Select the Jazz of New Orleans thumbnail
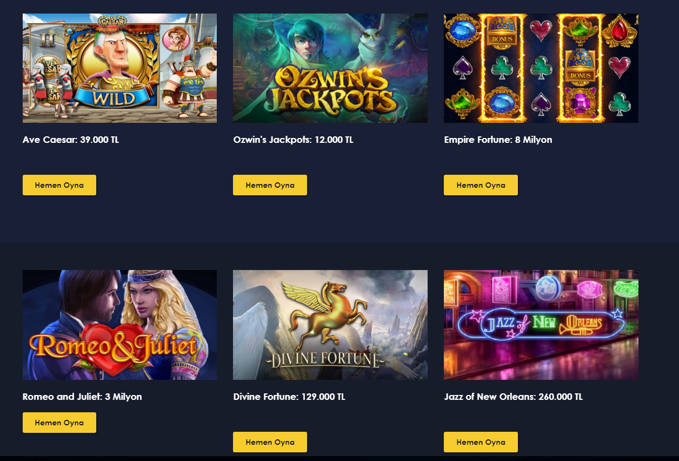 pyautogui.click(x=541, y=325)
